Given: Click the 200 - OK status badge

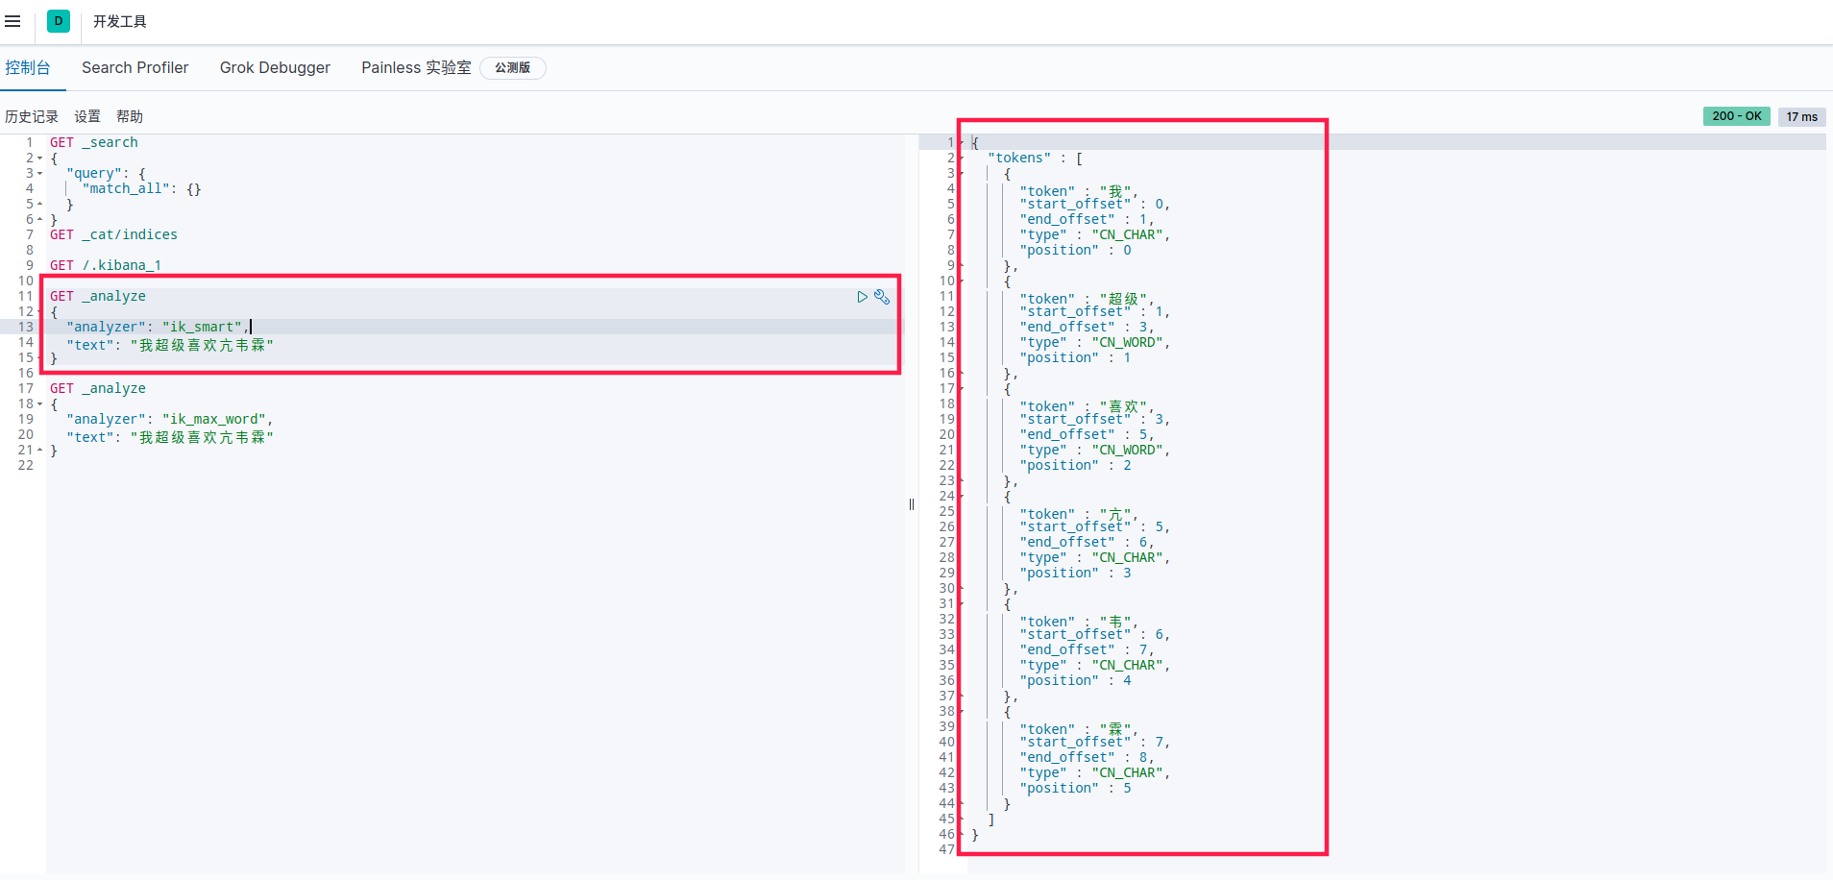Looking at the screenshot, I should 1737,116.
